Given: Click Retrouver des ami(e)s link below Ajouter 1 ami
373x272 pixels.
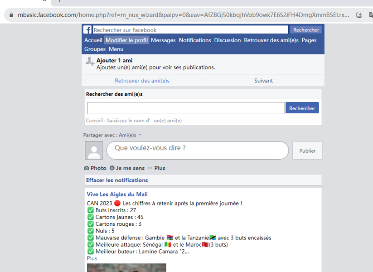Looking at the screenshot, I should (142, 81).
